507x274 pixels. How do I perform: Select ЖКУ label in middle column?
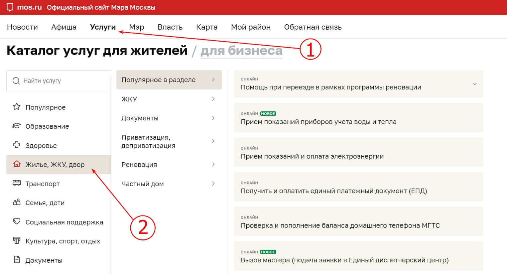129,99
